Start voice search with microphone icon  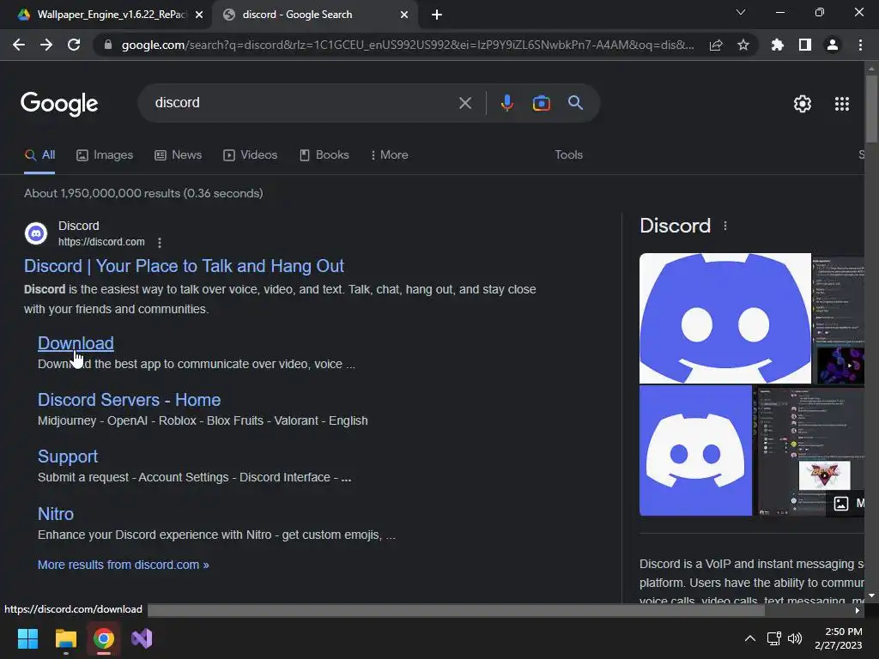[x=506, y=103]
